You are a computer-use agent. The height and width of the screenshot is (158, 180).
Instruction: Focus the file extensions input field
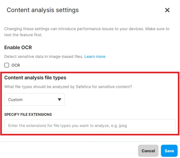click(x=90, y=126)
